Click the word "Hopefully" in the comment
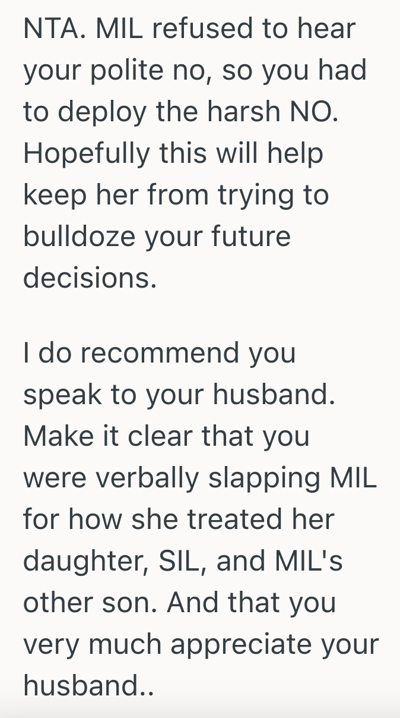The width and height of the screenshot is (400, 718). tap(85, 155)
